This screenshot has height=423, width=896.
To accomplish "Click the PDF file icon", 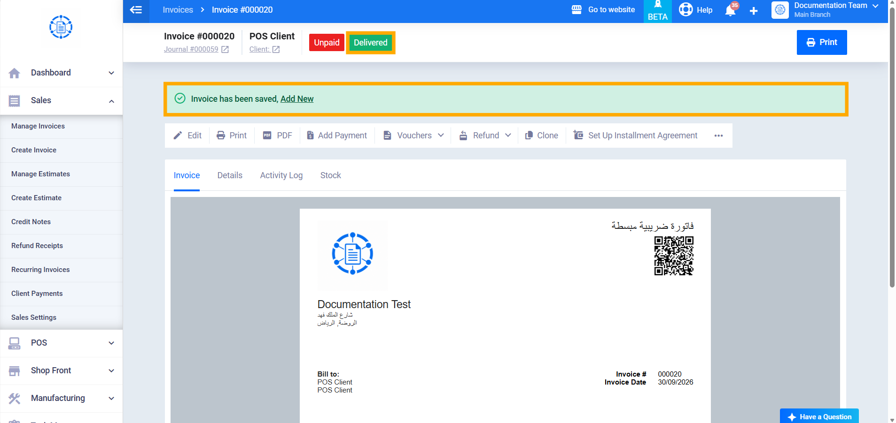I will click(x=267, y=136).
